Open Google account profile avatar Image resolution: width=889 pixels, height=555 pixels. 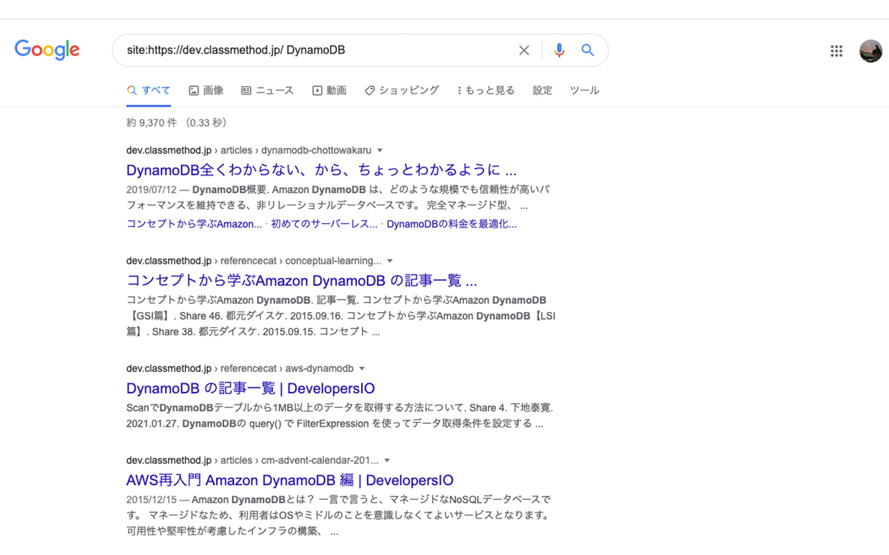tap(871, 51)
